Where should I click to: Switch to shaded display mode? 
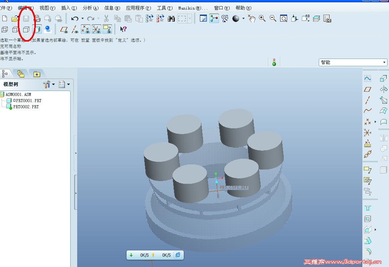(x=37, y=29)
